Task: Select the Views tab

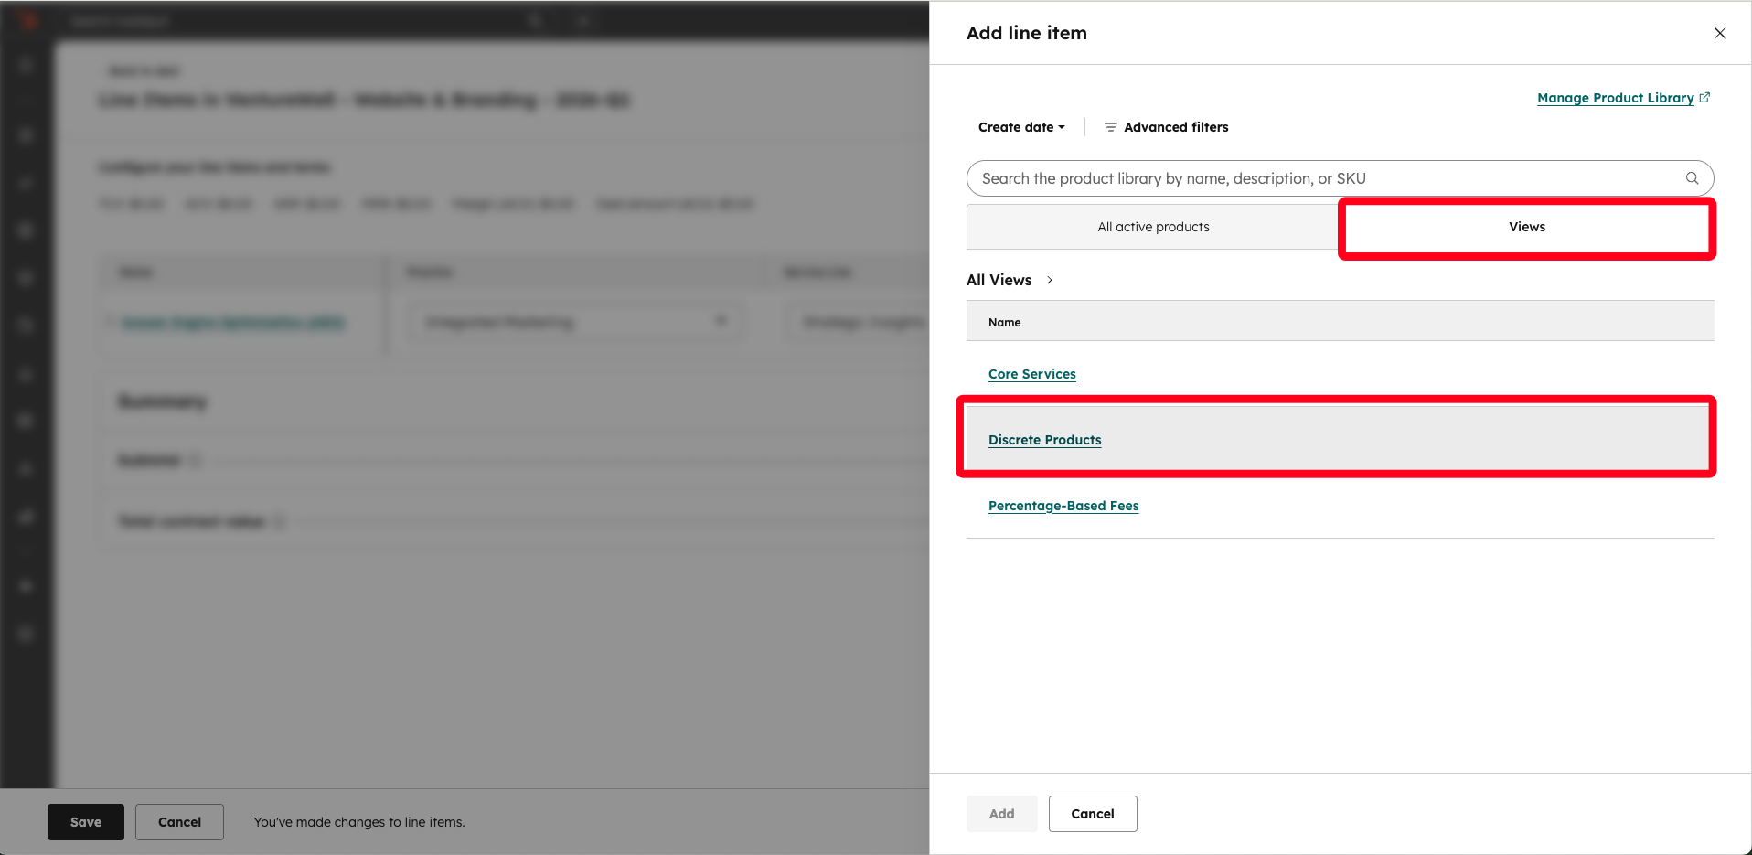Action: pos(1526,227)
